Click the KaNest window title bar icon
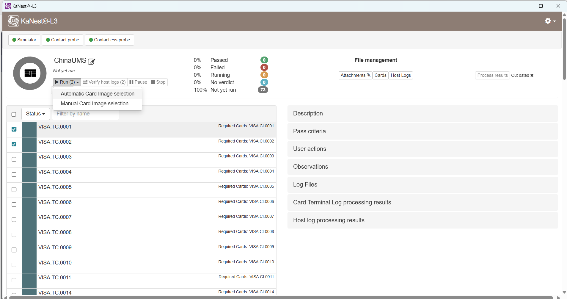The height and width of the screenshot is (299, 567). [8, 6]
